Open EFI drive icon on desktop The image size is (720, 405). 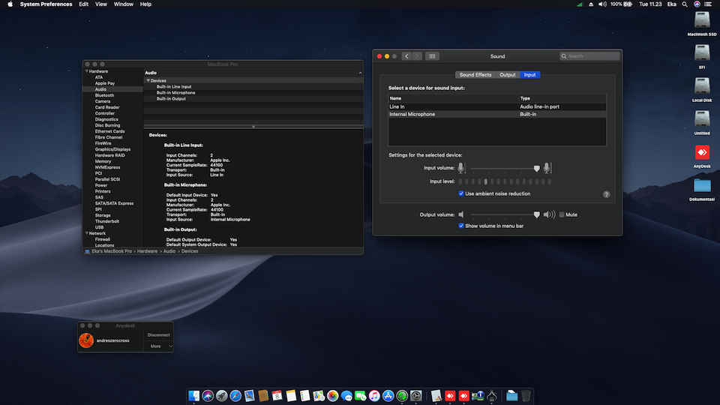[x=702, y=56]
